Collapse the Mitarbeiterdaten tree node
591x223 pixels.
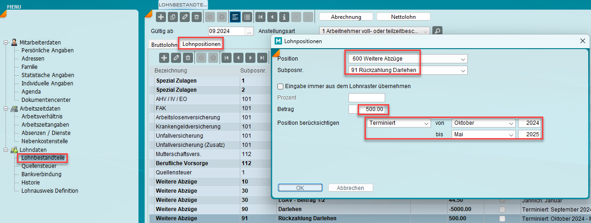pos(6,42)
